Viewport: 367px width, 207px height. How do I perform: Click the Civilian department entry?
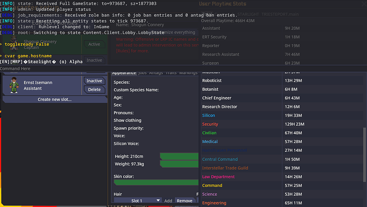pyautogui.click(x=209, y=133)
